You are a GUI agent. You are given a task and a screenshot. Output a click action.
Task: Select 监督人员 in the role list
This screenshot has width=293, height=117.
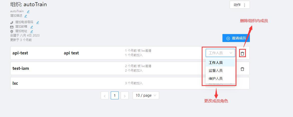[216, 71]
